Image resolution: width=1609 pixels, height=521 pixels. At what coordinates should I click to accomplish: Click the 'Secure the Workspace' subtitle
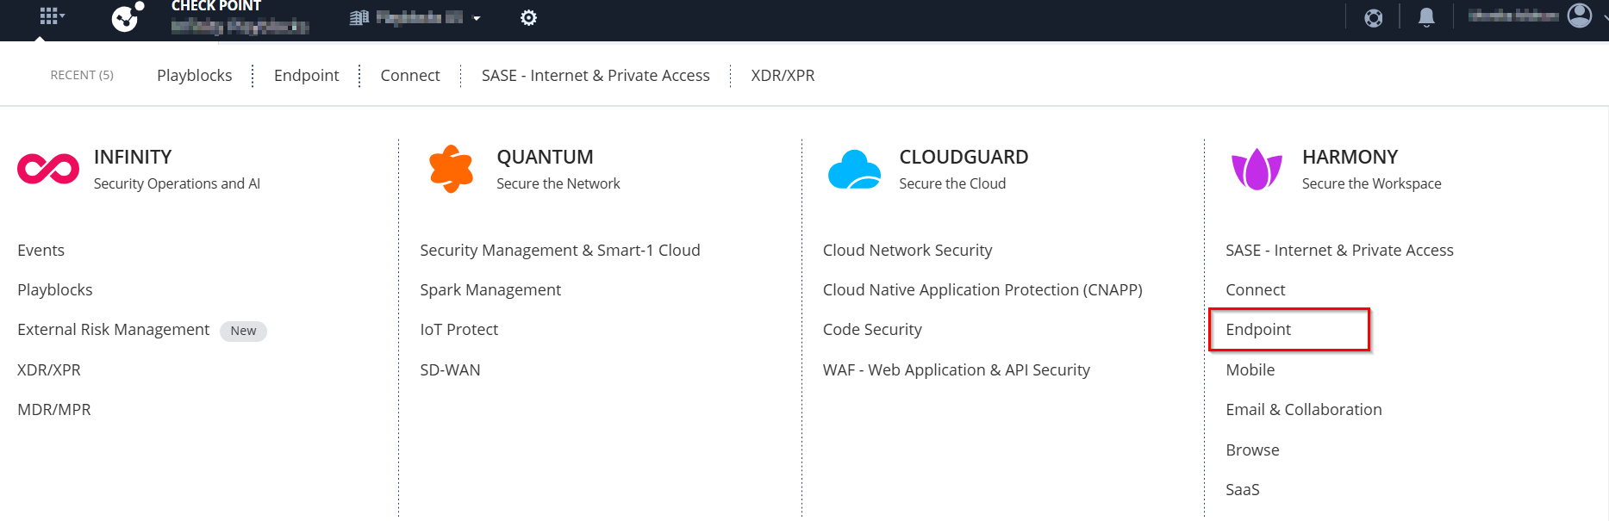click(x=1371, y=183)
